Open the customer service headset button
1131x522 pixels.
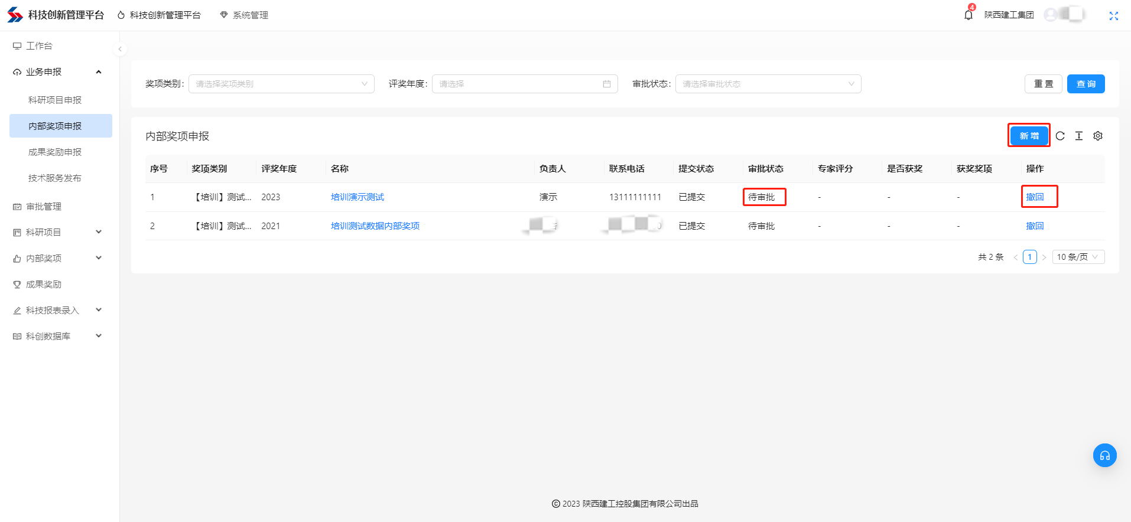pos(1104,455)
